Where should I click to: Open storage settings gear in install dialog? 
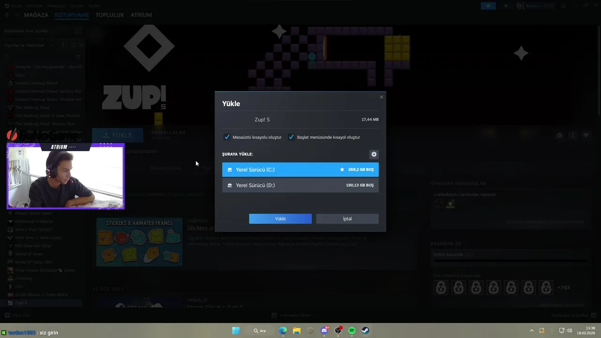(374, 154)
